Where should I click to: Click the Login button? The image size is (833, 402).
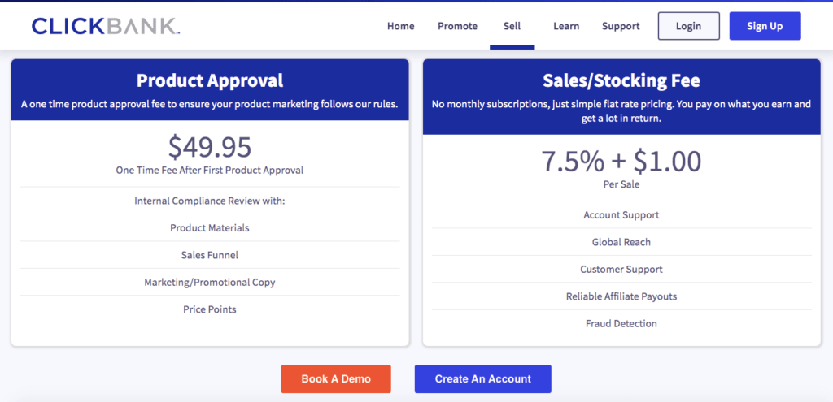pos(688,26)
